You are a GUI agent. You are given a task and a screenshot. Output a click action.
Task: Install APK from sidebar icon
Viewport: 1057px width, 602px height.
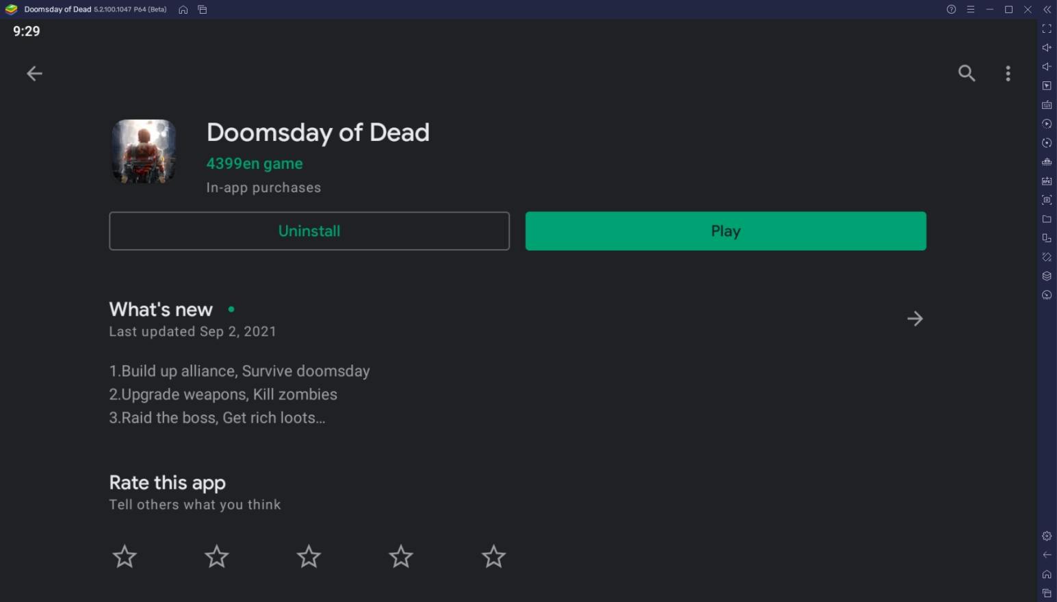(1047, 181)
